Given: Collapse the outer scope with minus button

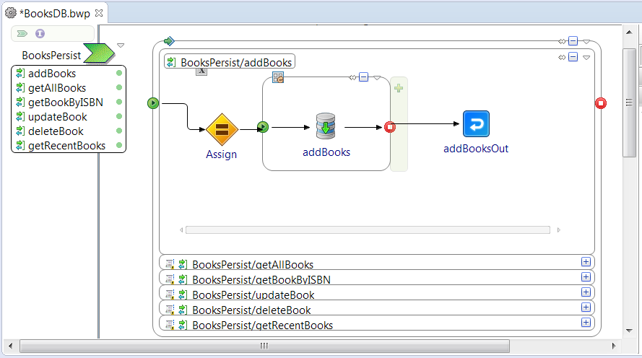Looking at the screenshot, I should (x=573, y=41).
